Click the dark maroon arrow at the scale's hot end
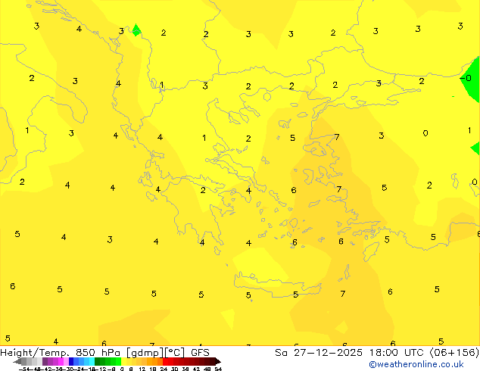The image size is (480, 371). pos(218,361)
